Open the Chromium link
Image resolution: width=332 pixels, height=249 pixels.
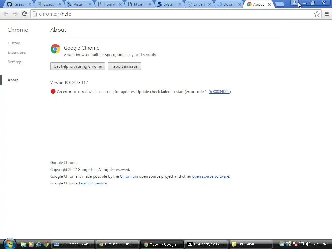click(x=129, y=176)
